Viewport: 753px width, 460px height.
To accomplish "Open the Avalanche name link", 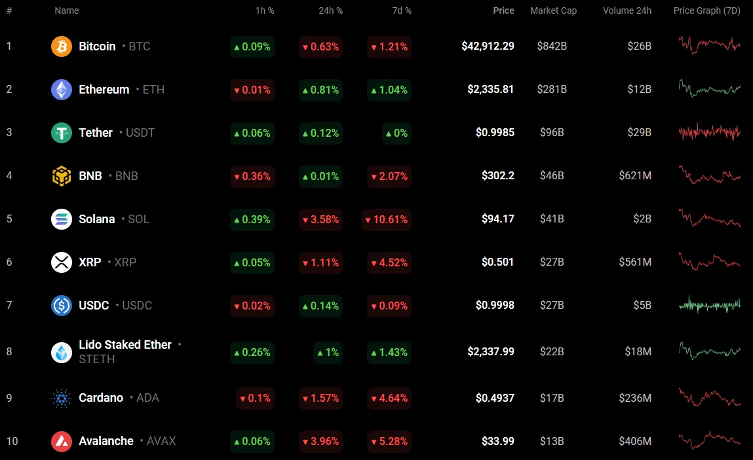I will click(106, 441).
